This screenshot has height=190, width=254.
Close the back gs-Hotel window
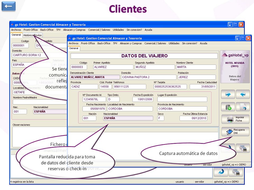pyautogui.click(x=241, y=25)
